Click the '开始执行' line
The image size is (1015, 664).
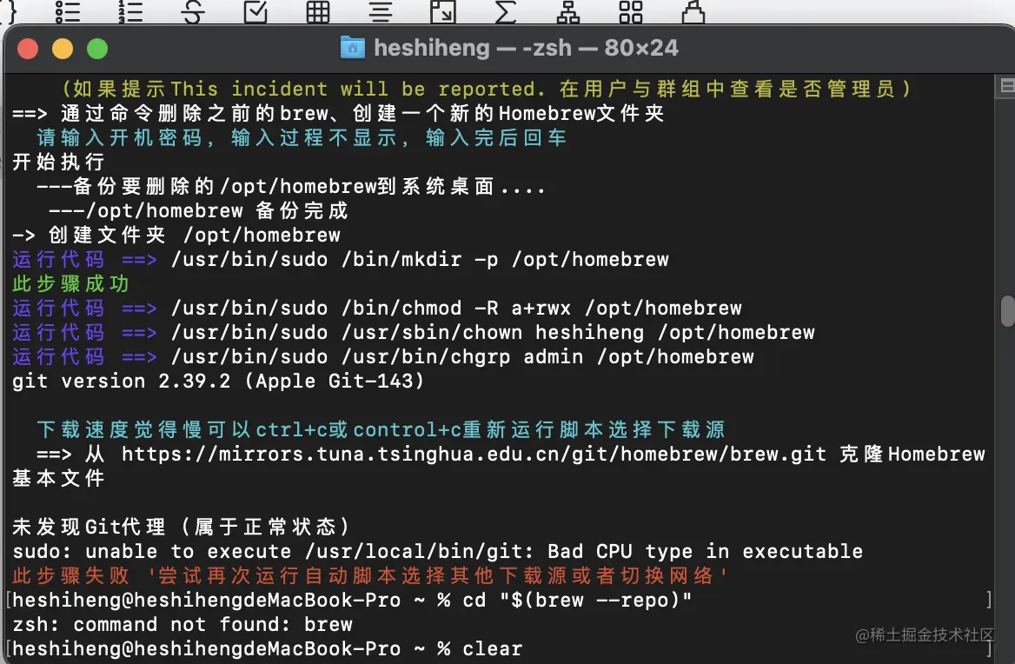coord(58,162)
